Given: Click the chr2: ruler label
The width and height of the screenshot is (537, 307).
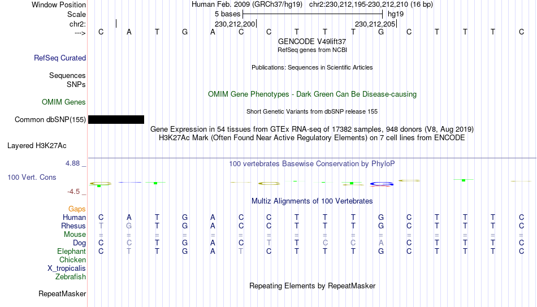Looking at the screenshot, I should click(x=77, y=24).
